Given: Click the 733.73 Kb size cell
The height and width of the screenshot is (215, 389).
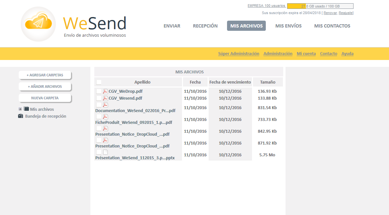Looking at the screenshot, I should click(x=267, y=120).
